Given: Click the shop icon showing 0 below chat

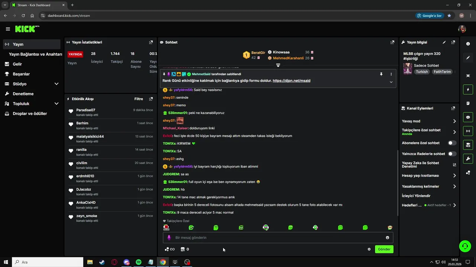Looking at the screenshot, I should pyautogui.click(x=185, y=249).
